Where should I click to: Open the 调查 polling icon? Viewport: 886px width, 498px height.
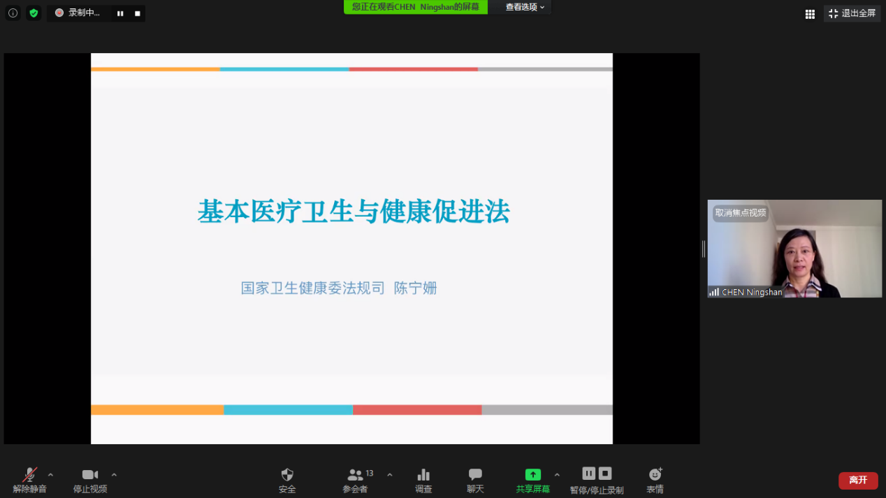tap(423, 480)
